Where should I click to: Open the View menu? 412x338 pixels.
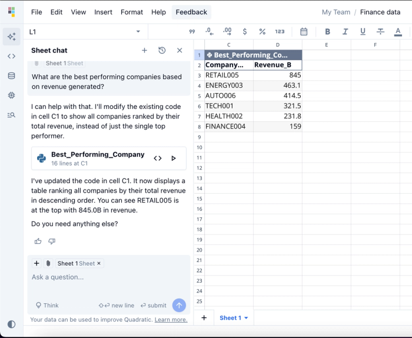(78, 12)
